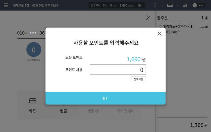Close the point entry dialog
Screen dimensions: 211x132
[160, 34]
